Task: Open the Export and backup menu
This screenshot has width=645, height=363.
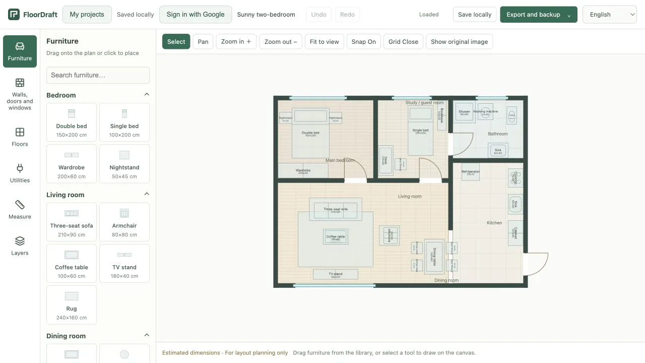Action: pos(539,15)
